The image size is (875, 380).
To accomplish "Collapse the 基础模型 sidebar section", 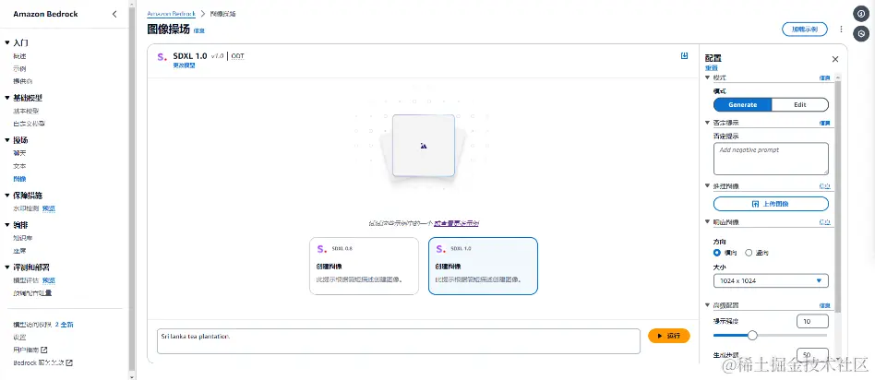I will (x=6, y=98).
